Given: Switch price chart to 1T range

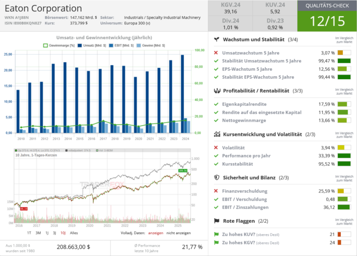Looking at the screenshot, I should coord(29,233).
